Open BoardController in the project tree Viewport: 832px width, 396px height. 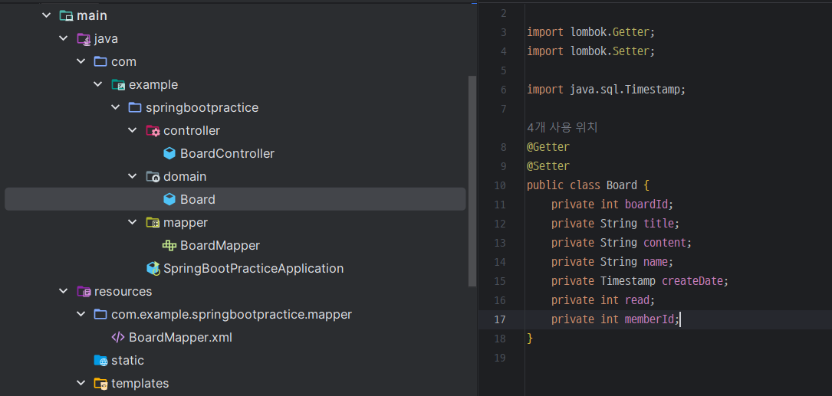click(227, 154)
